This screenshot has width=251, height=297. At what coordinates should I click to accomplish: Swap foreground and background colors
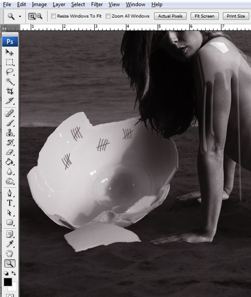[13, 273]
